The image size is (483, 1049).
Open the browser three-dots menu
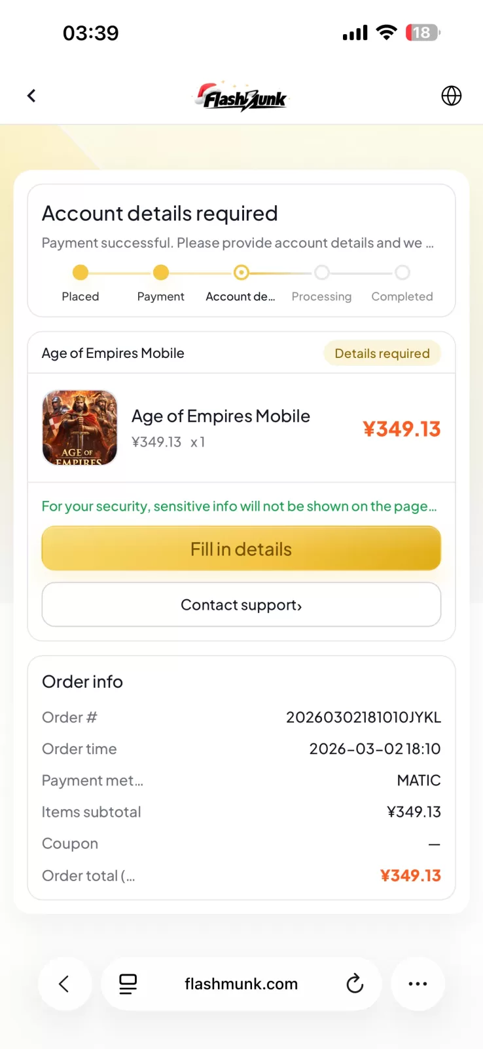coord(418,983)
